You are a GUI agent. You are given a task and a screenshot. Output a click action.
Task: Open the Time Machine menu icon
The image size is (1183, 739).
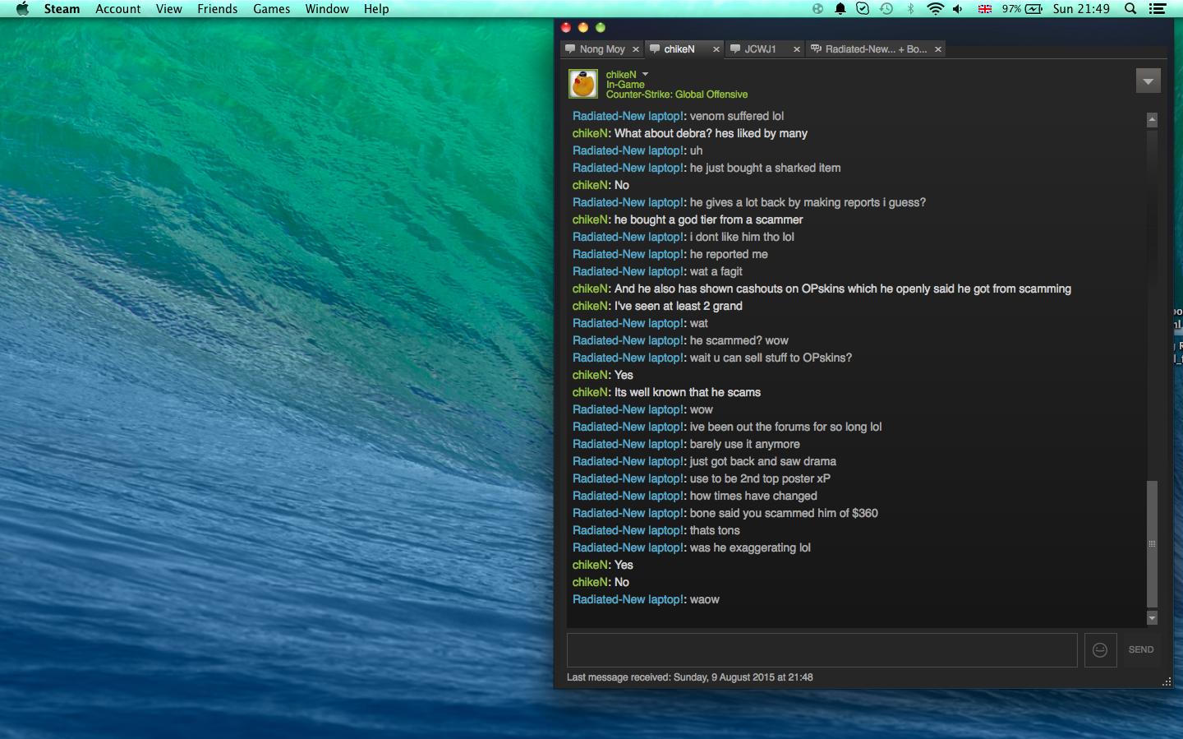coord(886,9)
